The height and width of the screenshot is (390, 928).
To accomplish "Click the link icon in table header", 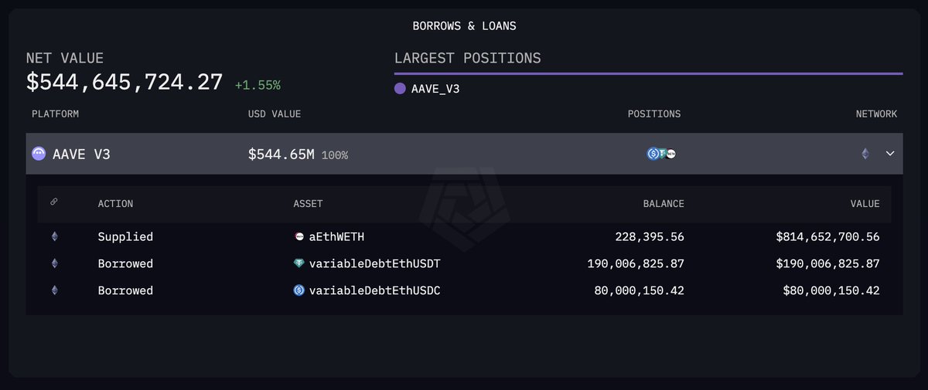I will coord(54,202).
